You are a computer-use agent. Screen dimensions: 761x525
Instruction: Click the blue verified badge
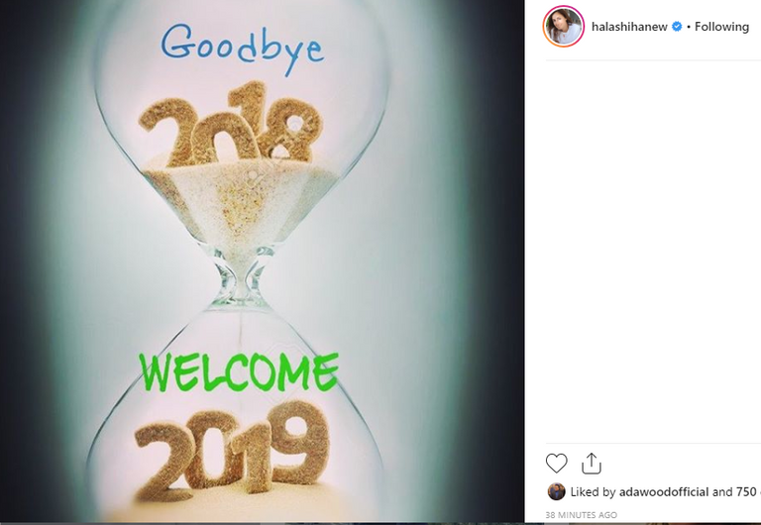click(677, 27)
